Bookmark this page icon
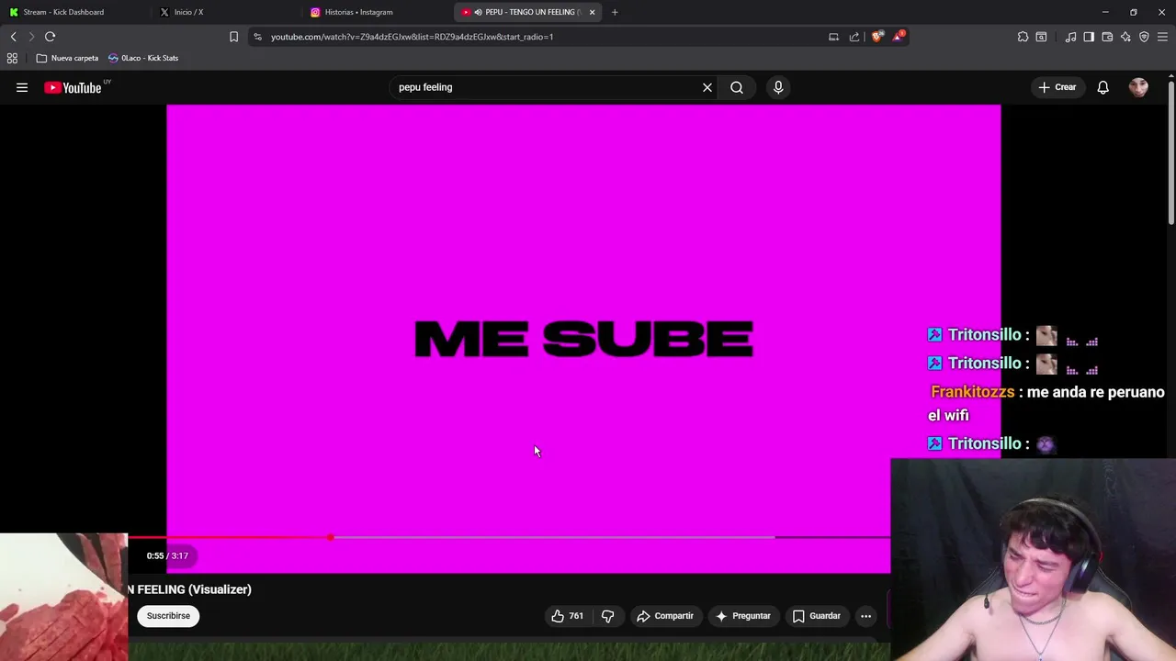Image resolution: width=1176 pixels, height=661 pixels. [233, 37]
